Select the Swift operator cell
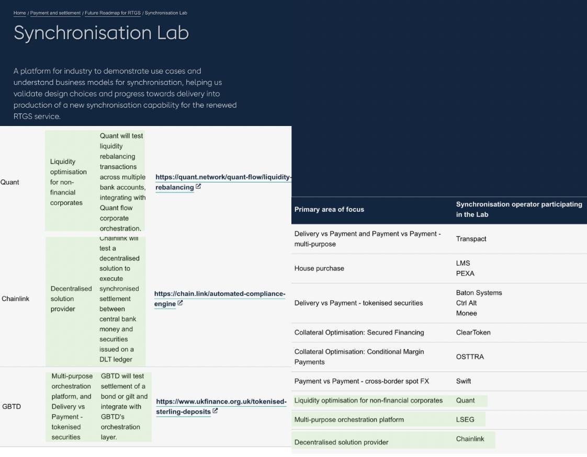The width and height of the screenshot is (587, 457). (x=464, y=381)
